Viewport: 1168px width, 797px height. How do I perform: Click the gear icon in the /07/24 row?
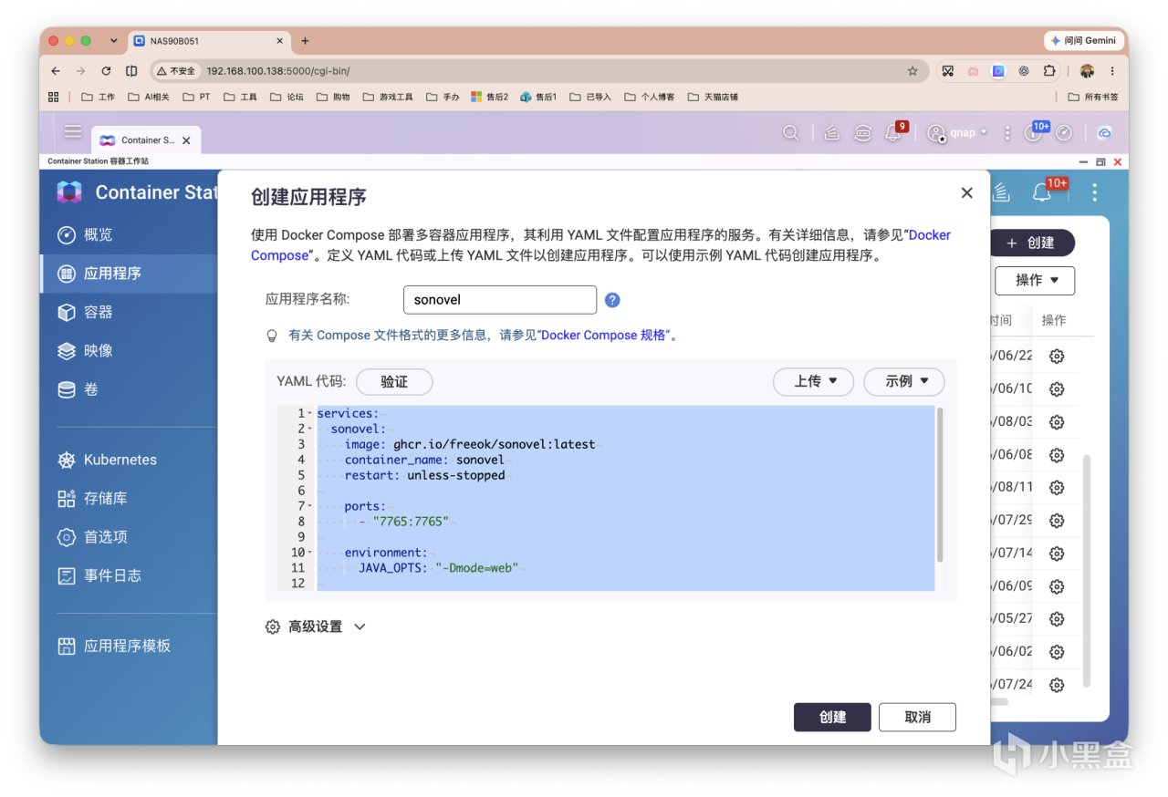pyautogui.click(x=1057, y=685)
